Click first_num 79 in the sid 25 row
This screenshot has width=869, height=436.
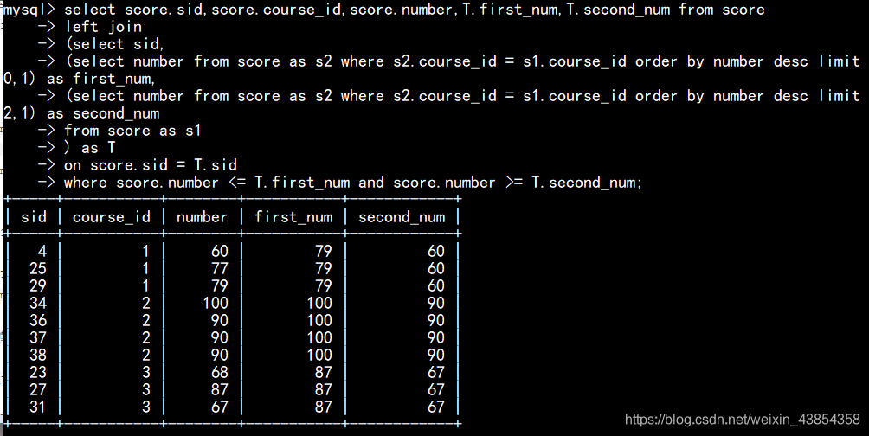[323, 269]
